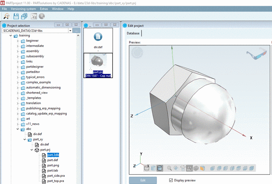Open the CADENAS_DATA path dropdown arrow
Image resolution: width=272 pixels, height=184 pixels.
[x=70, y=31]
